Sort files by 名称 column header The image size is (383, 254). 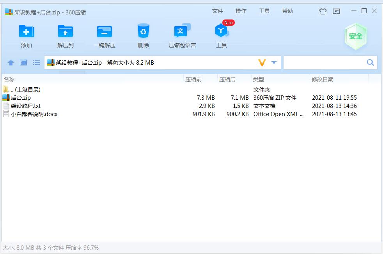coord(9,79)
